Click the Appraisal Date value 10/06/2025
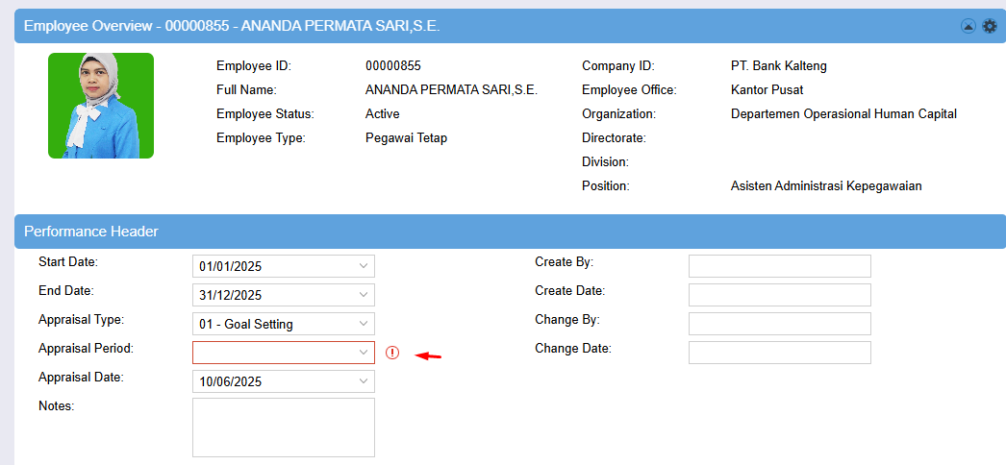 230,381
